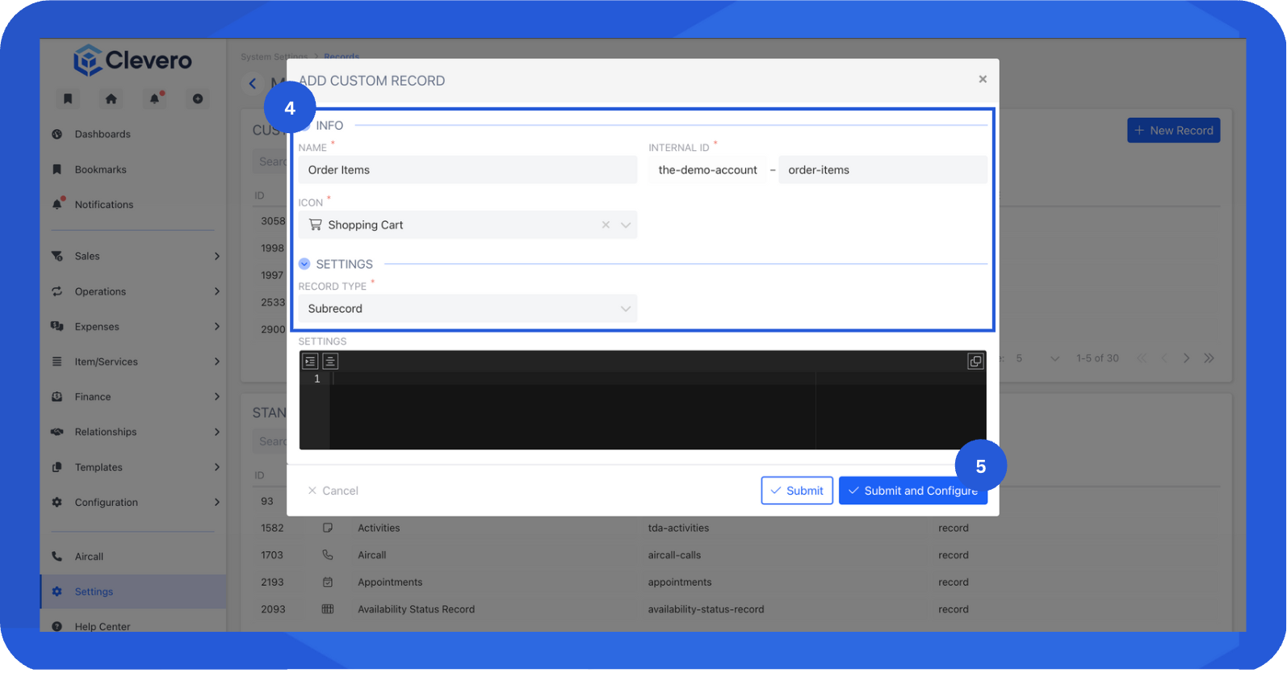Click the Help Center question icon
1287x673 pixels.
(x=57, y=626)
